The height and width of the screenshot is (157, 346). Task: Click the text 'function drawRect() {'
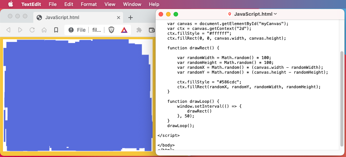pyautogui.click(x=193, y=48)
